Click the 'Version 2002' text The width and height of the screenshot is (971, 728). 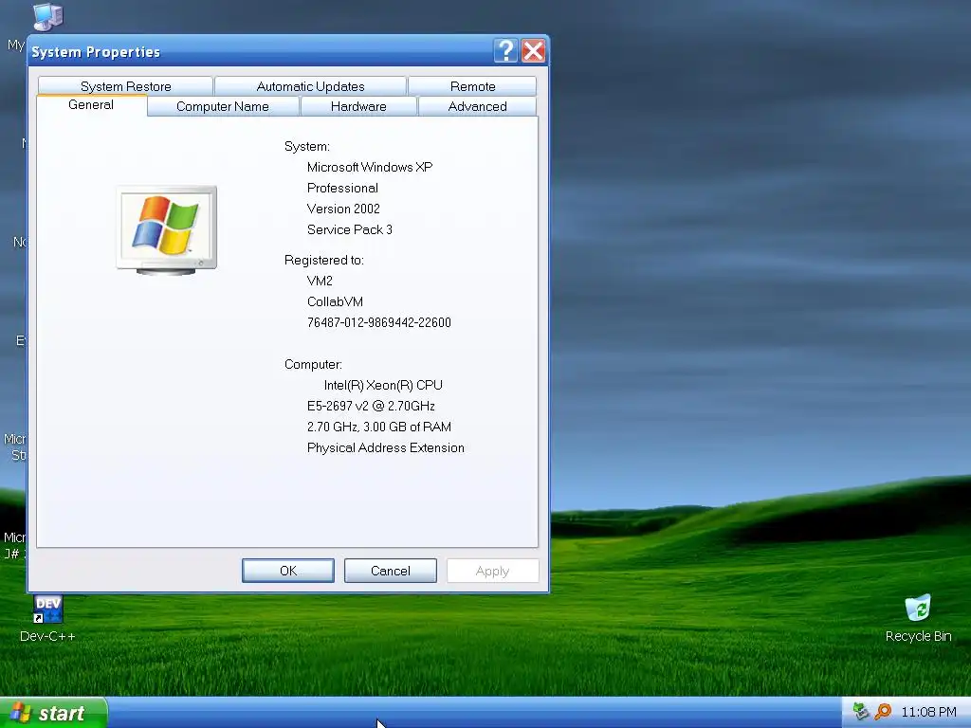[x=343, y=209]
